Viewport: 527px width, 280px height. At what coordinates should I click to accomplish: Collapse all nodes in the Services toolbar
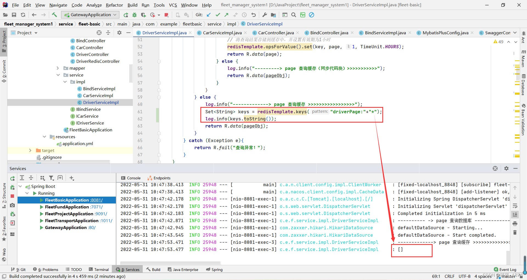(31, 178)
